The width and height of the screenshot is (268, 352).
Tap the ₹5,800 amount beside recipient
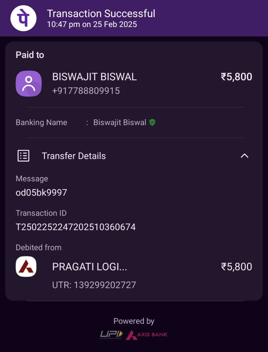coord(236,77)
